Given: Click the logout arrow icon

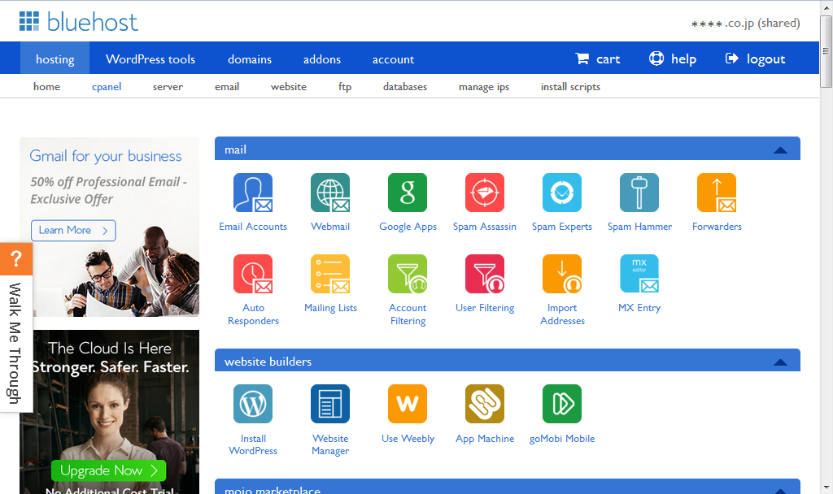Looking at the screenshot, I should tap(731, 58).
